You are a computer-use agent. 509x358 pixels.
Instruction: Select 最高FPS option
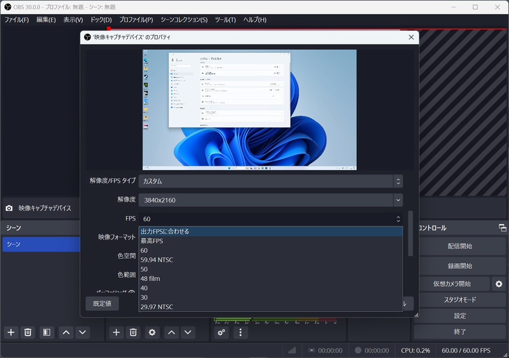click(271, 241)
